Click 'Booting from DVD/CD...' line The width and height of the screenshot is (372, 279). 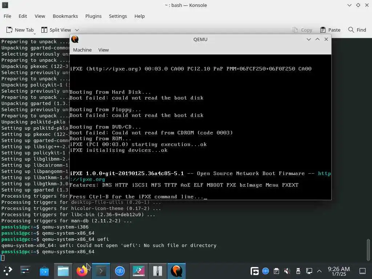[105, 127]
